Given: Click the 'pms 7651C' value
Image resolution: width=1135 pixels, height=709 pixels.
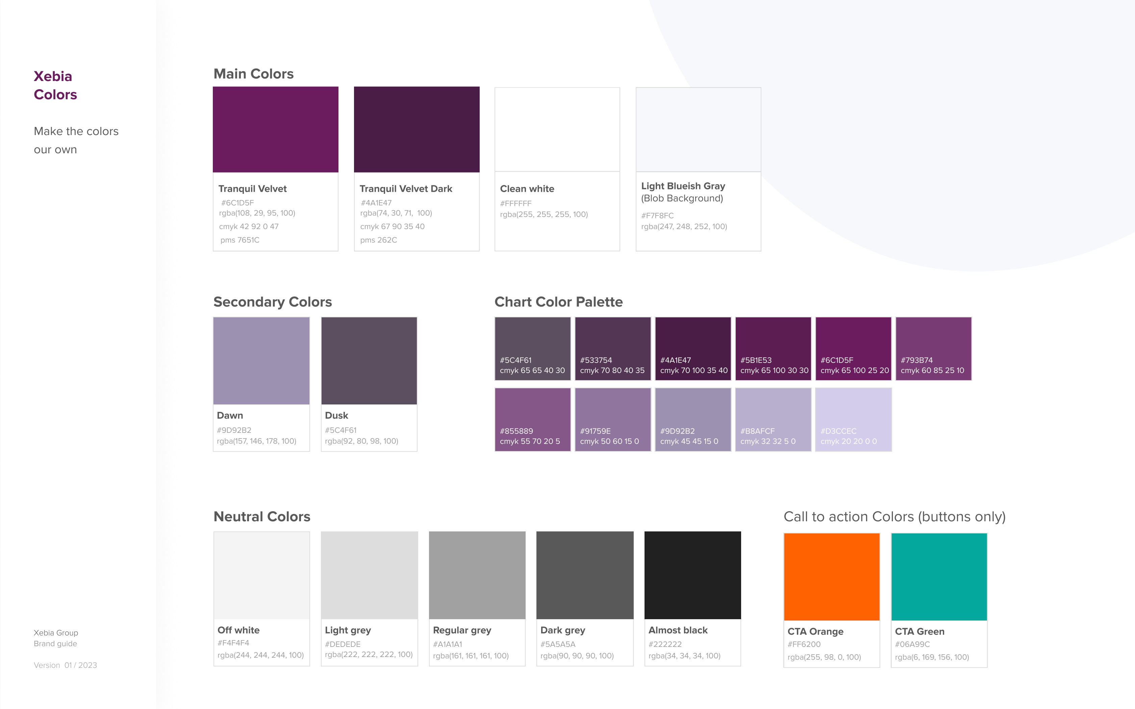Looking at the screenshot, I should pyautogui.click(x=239, y=240).
